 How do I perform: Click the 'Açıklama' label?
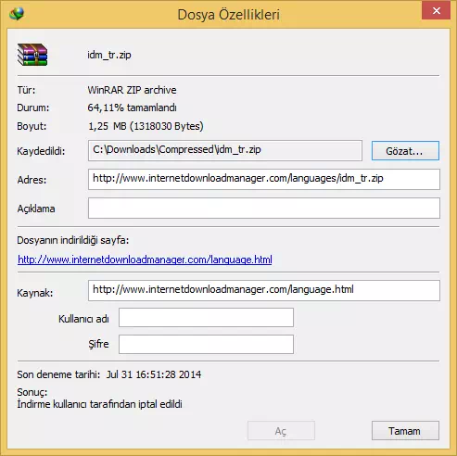tap(36, 209)
